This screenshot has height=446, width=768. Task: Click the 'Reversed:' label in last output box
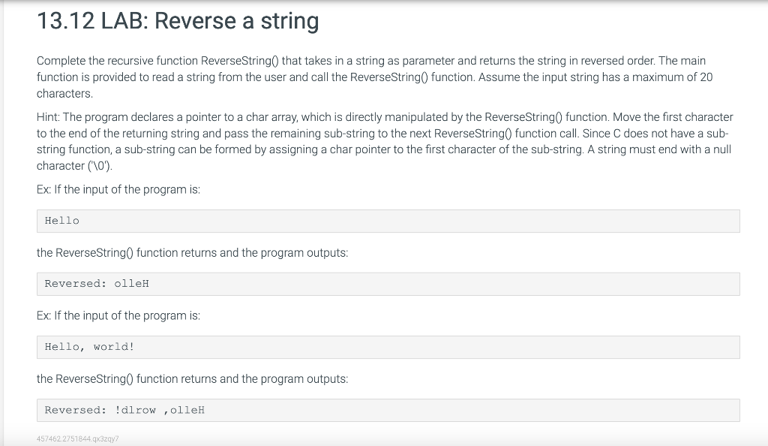point(76,410)
